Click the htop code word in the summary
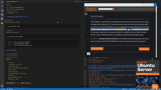Viewport: 161px width, 90px height. (x=129, y=29)
